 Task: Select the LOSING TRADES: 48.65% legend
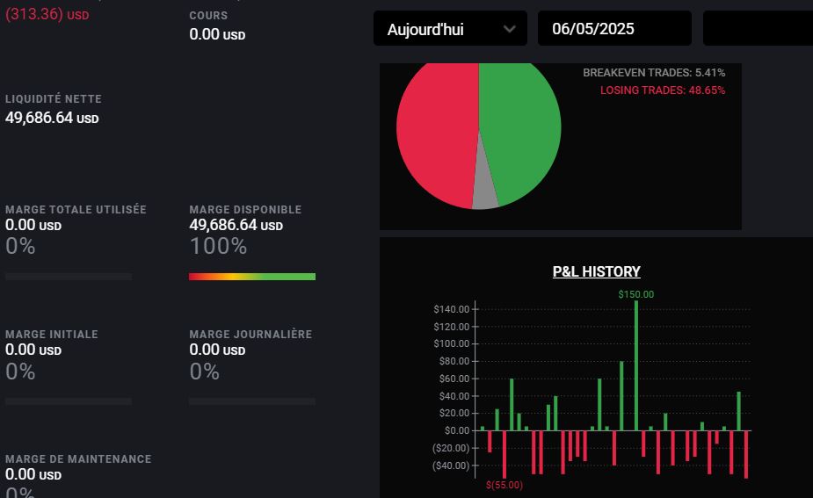pyautogui.click(x=662, y=90)
